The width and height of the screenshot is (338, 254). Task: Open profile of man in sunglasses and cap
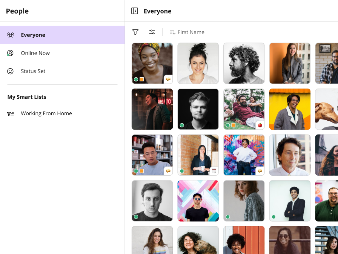(198, 201)
